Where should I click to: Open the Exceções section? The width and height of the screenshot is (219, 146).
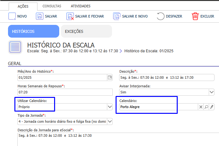pos(86,32)
